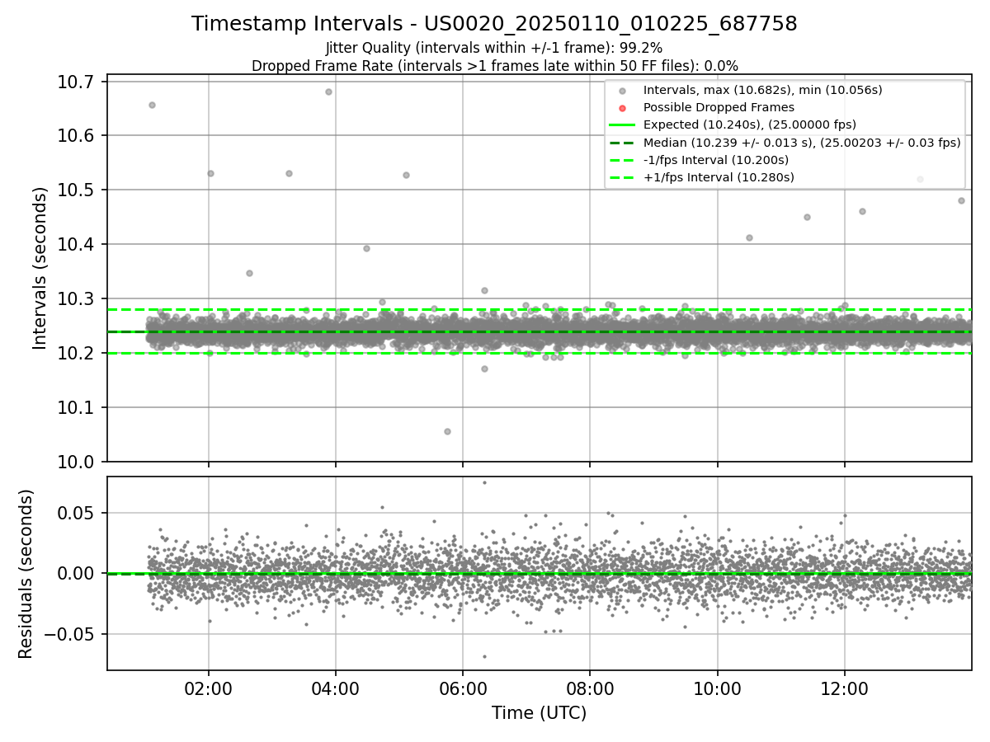Click the 'Intervals (seconds)' y-axis label
990x742 pixels.
tap(40, 268)
